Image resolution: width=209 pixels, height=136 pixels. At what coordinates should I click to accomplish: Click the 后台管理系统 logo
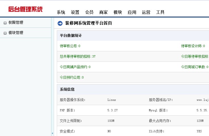[x=26, y=9]
